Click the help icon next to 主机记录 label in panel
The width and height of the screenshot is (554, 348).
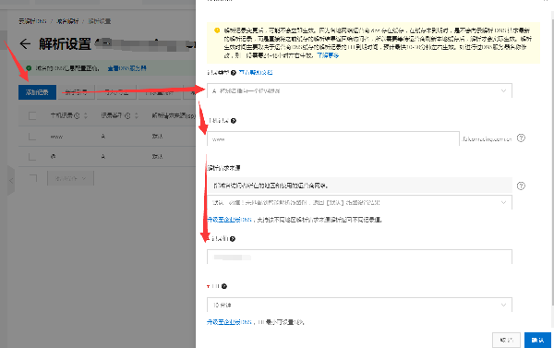tap(234, 121)
